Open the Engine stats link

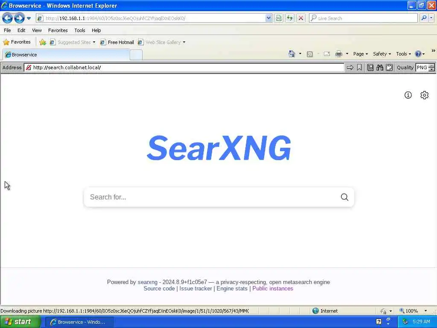tap(232, 289)
